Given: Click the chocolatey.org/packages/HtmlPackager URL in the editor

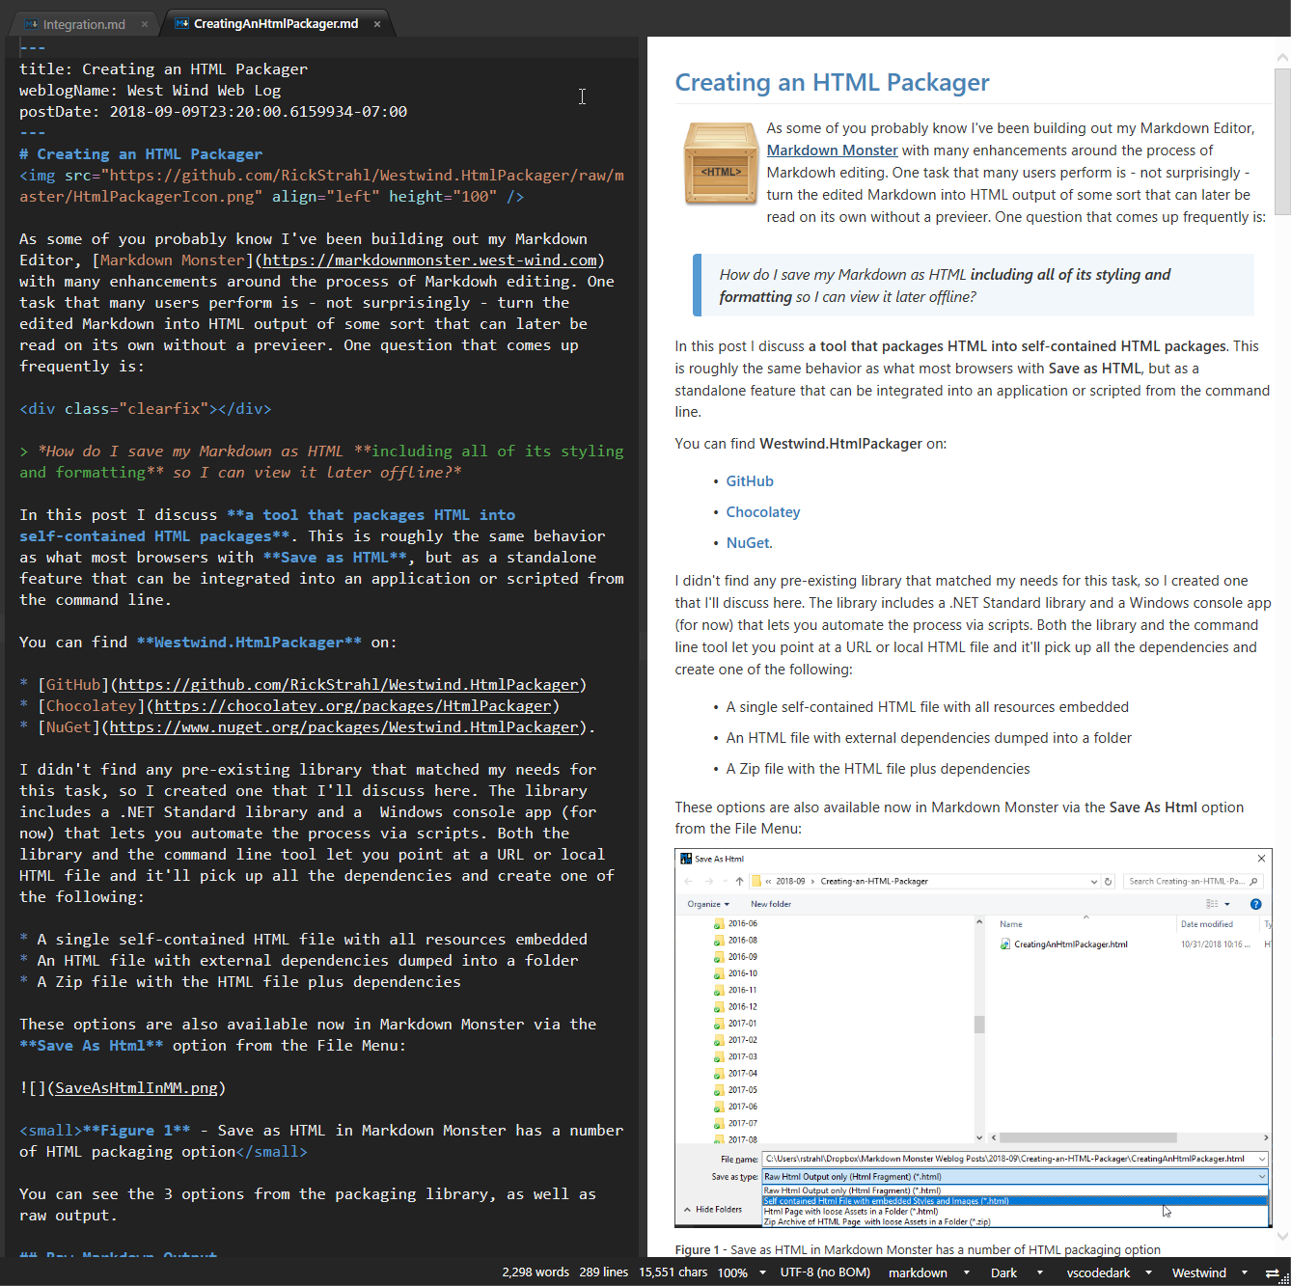Looking at the screenshot, I should pos(352,706).
